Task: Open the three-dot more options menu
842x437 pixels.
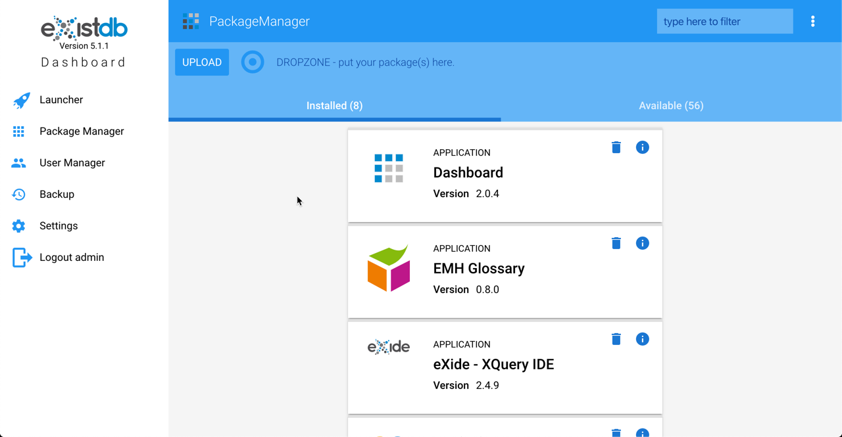Action: (813, 21)
